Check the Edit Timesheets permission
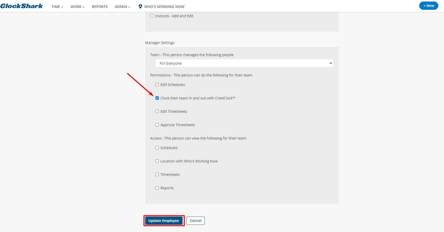444x232 pixels. (157, 111)
